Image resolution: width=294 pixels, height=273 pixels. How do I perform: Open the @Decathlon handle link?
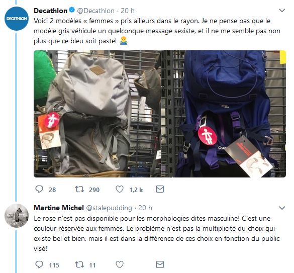click(95, 11)
